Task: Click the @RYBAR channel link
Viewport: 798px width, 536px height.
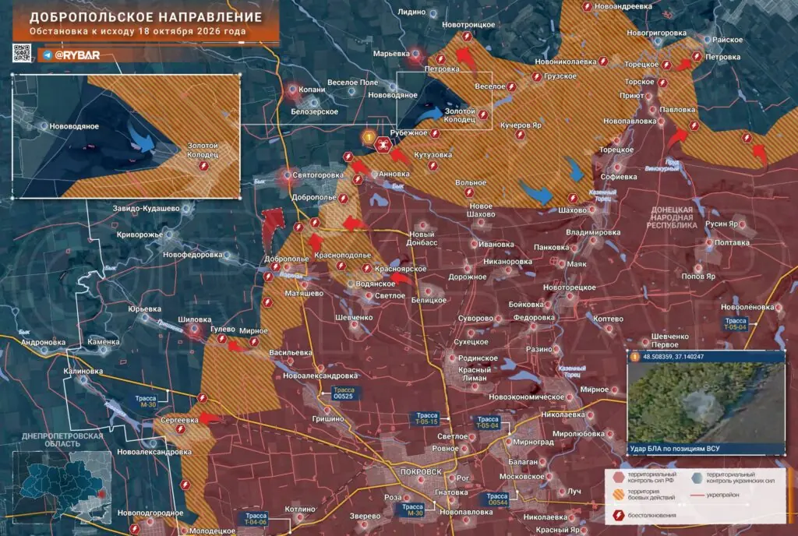Action: [77, 55]
